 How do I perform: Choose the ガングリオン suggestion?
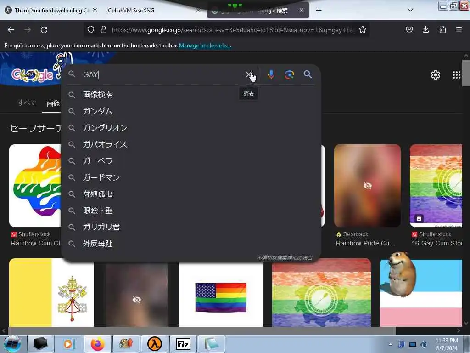click(191, 128)
